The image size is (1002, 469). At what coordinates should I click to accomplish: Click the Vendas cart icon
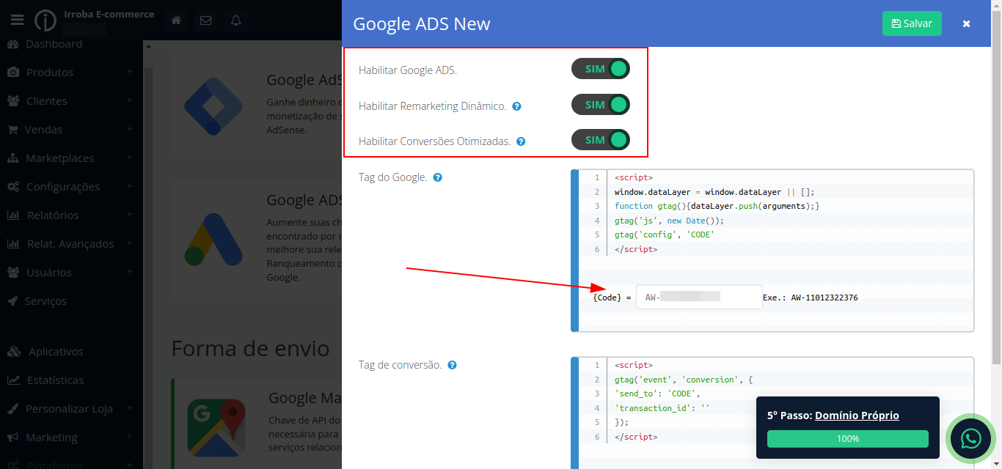click(12, 130)
